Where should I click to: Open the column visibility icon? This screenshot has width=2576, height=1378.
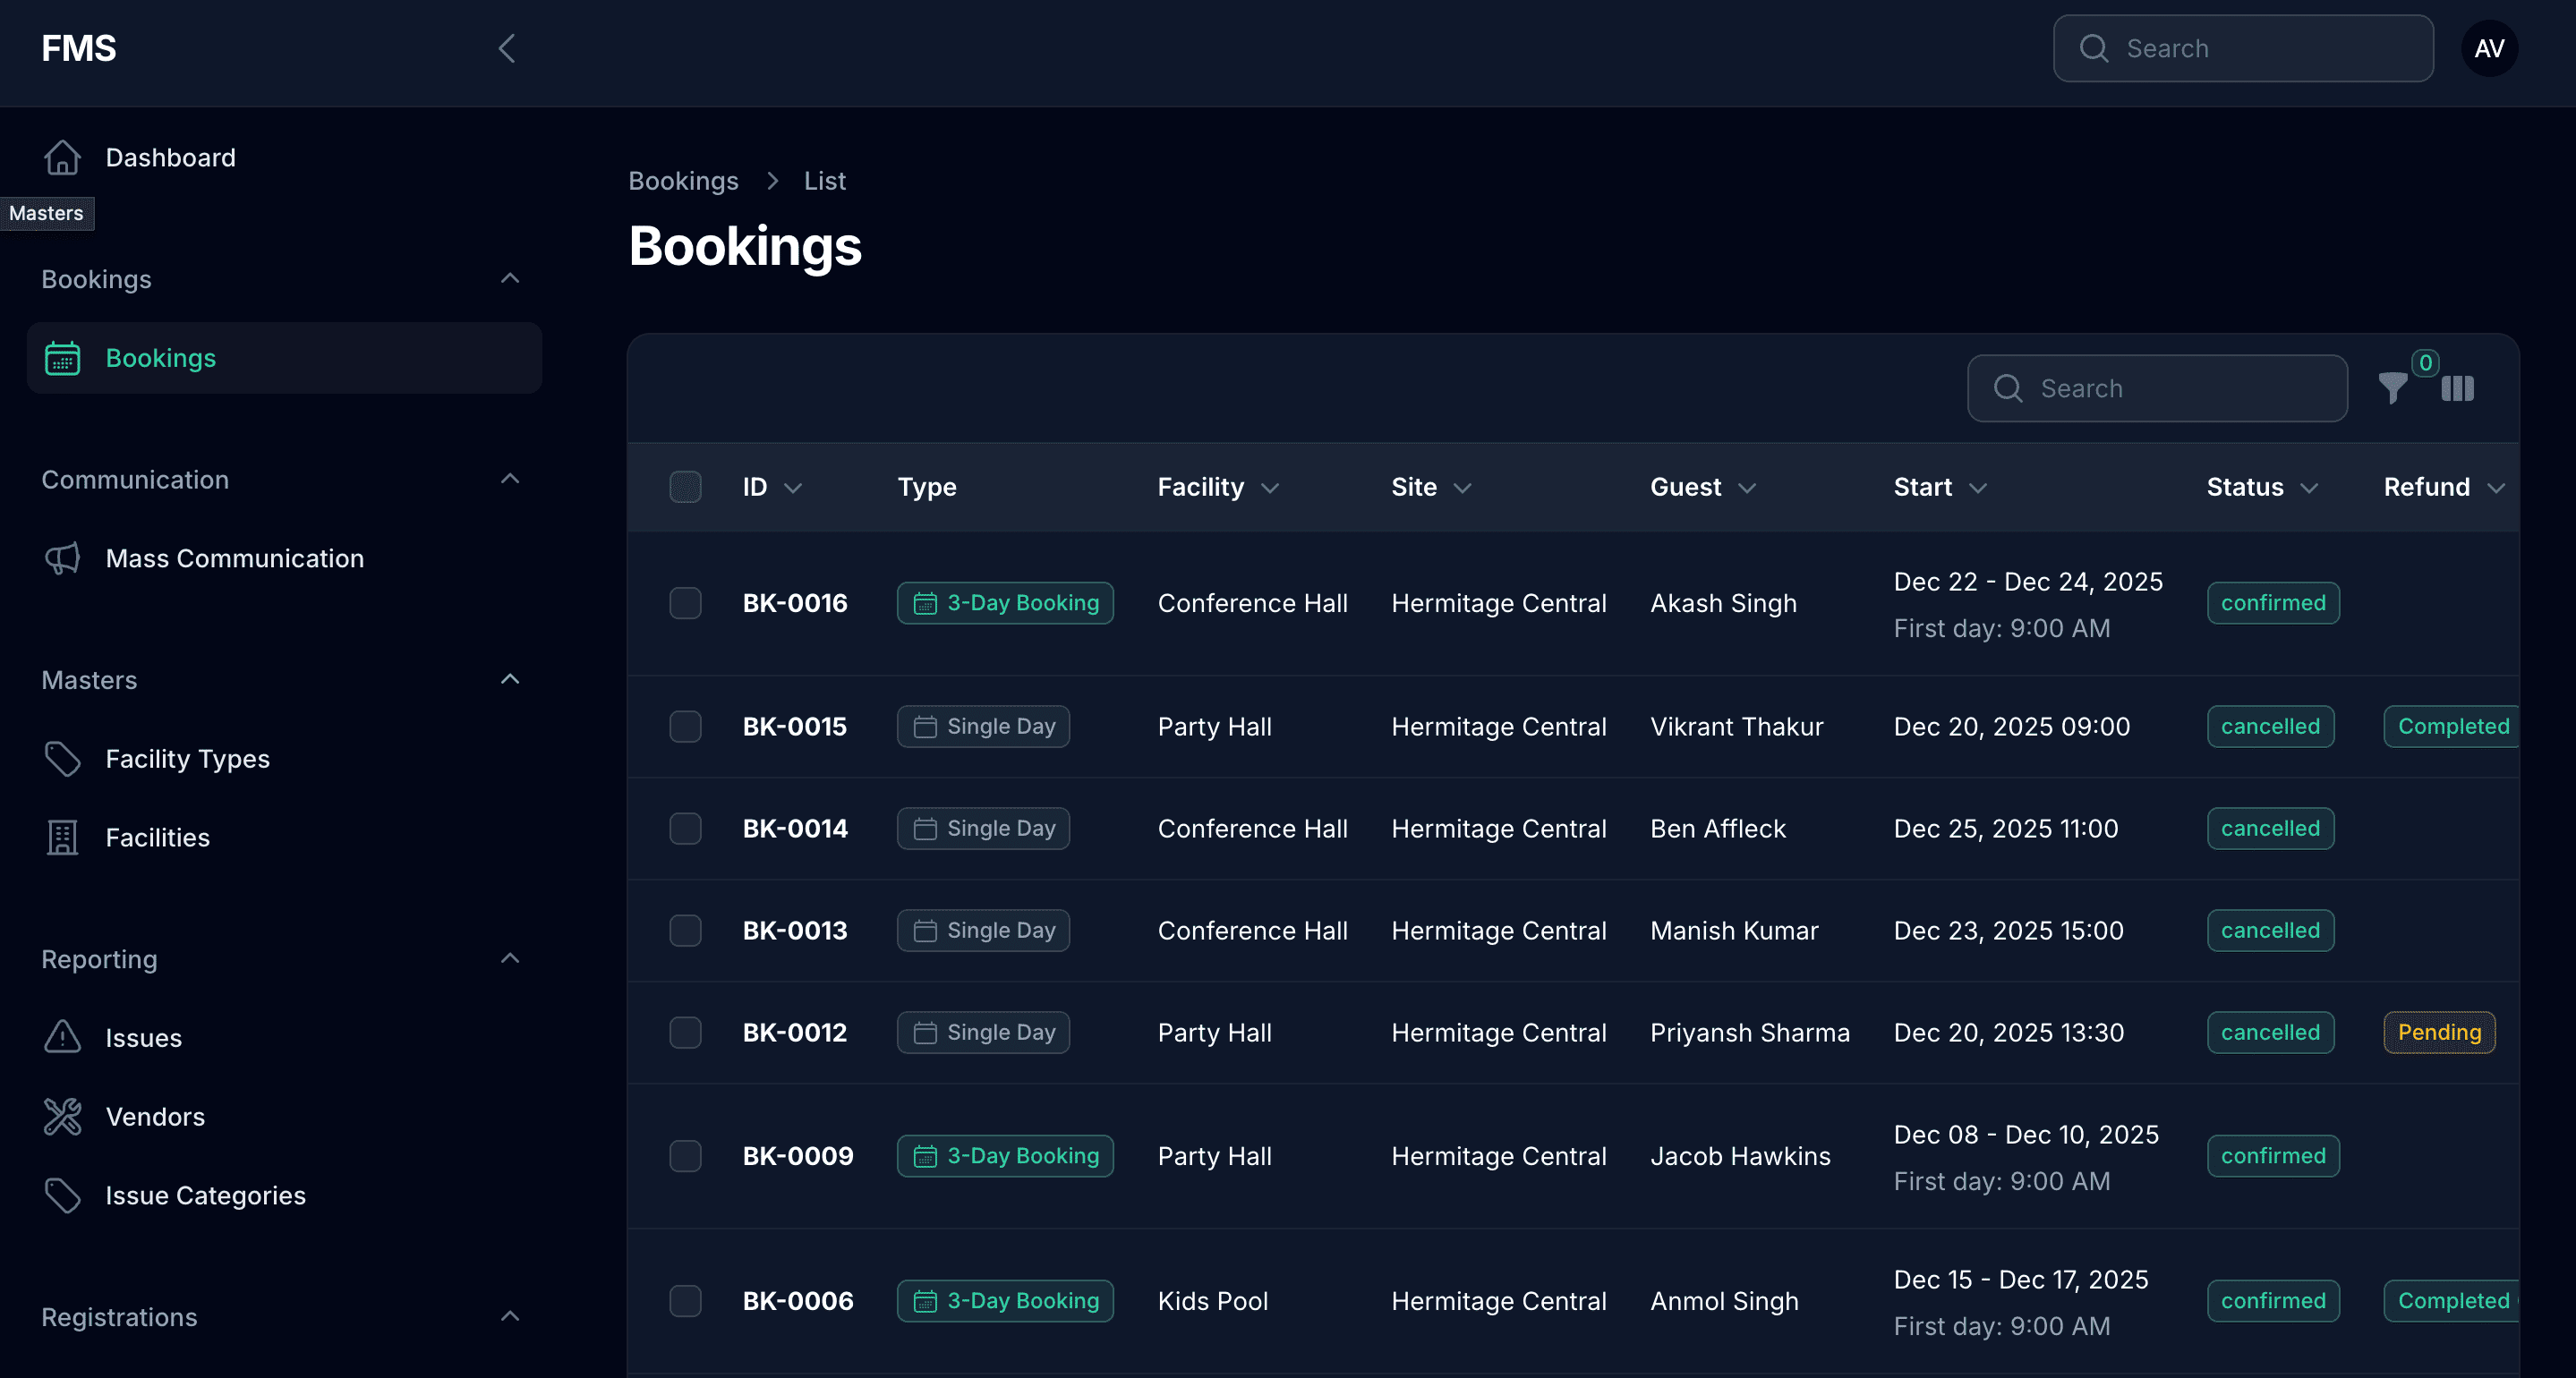pos(2458,388)
